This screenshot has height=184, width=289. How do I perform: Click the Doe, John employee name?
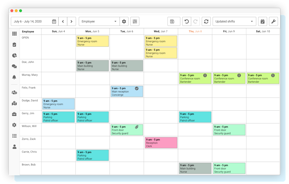coord(28,62)
